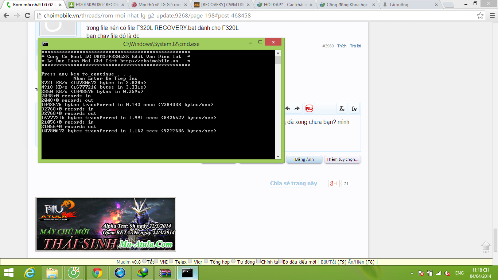Click the Google +1 button
Image resolution: width=498 pixels, height=280 pixels.
point(334,183)
